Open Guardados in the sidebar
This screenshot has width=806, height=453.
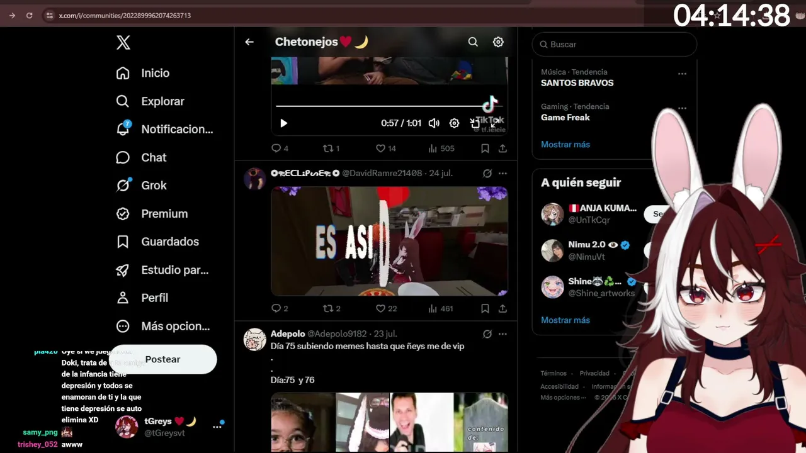pos(157,242)
